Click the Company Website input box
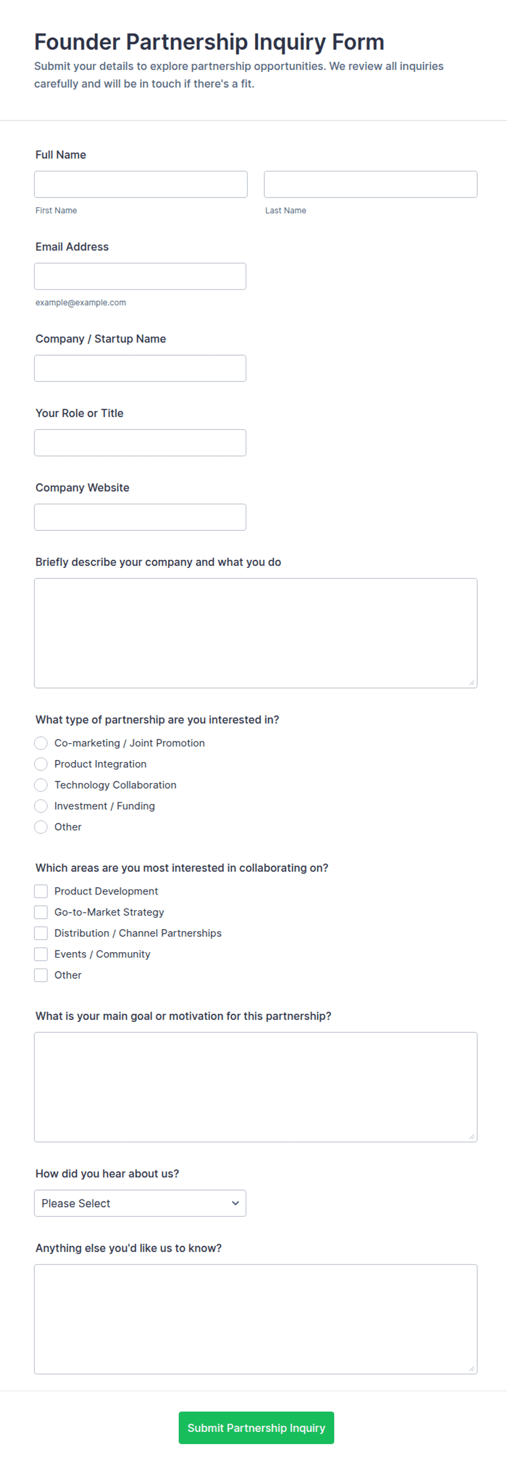507x1471 pixels. [140, 517]
